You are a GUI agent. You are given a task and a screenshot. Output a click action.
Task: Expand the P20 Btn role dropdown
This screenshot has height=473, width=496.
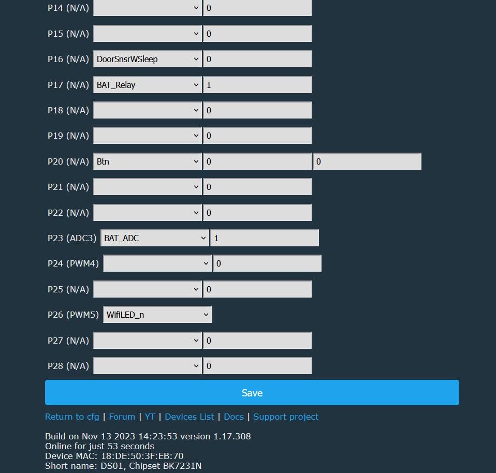148,161
